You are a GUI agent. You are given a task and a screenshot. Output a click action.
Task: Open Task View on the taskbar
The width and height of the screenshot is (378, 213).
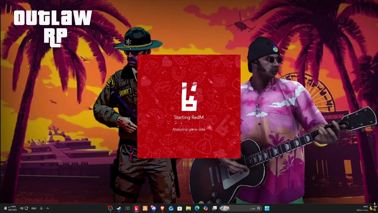pos(214,208)
